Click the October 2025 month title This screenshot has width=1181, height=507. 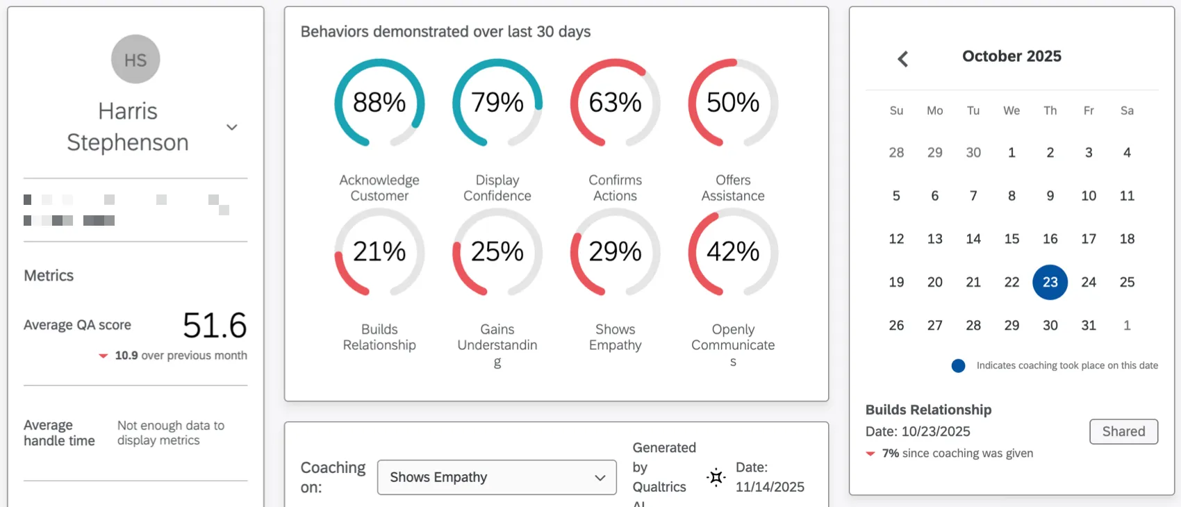[x=1011, y=56]
